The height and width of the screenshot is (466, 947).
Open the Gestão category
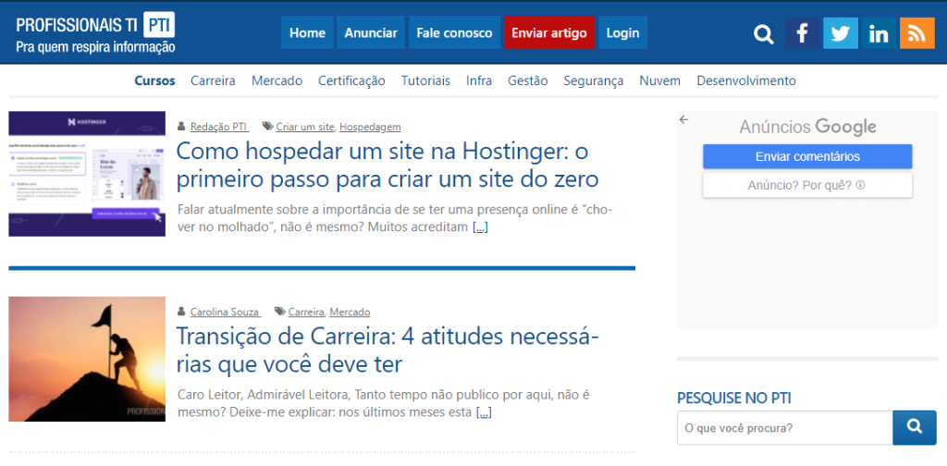pos(528,80)
